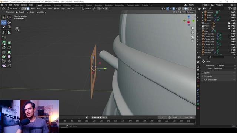Click the current frame field
Image resolution: width=237 pixels, height=133 pixels.
(163, 117)
